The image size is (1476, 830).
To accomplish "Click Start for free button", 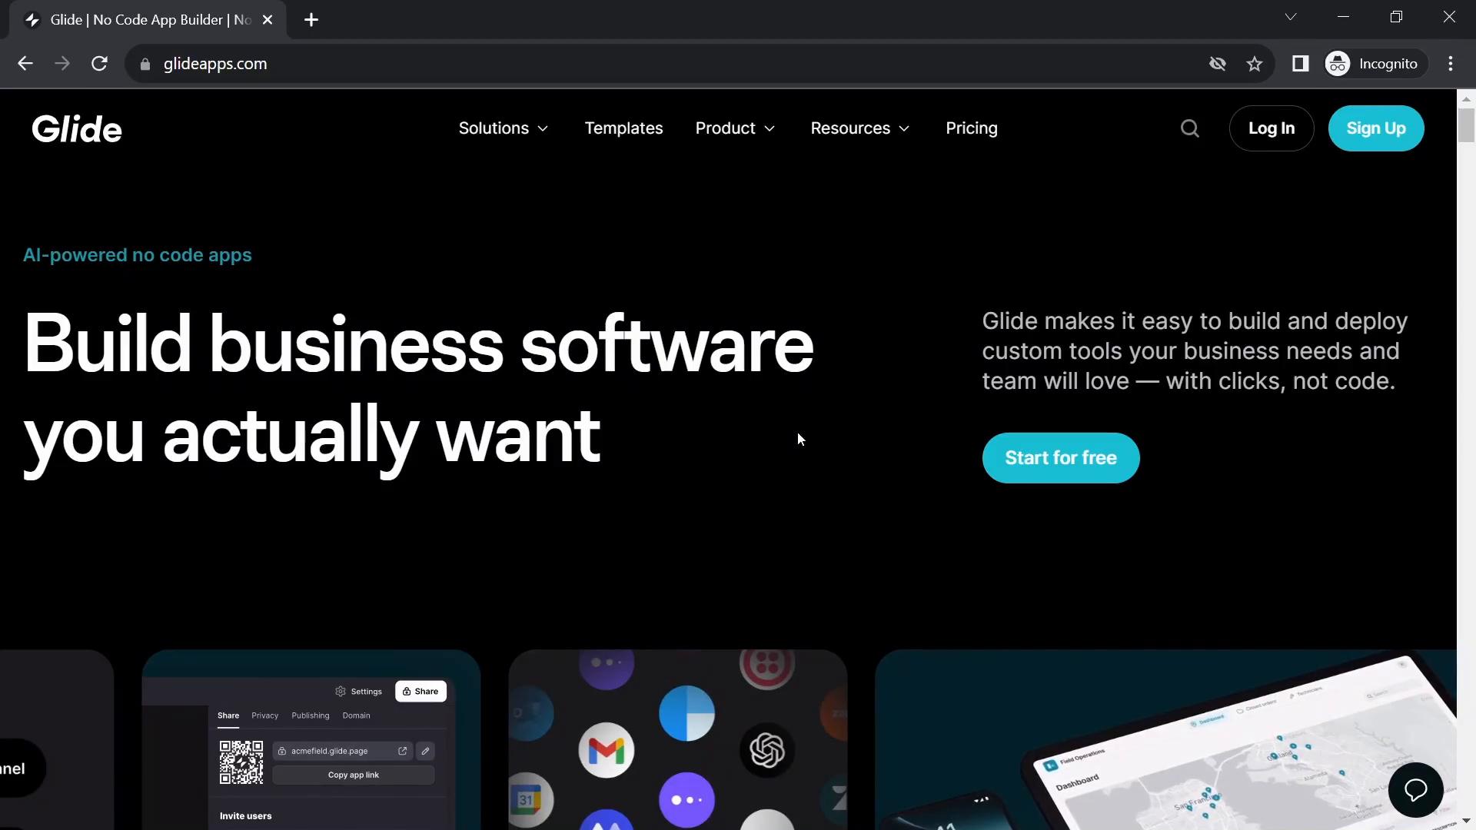I will [x=1060, y=457].
